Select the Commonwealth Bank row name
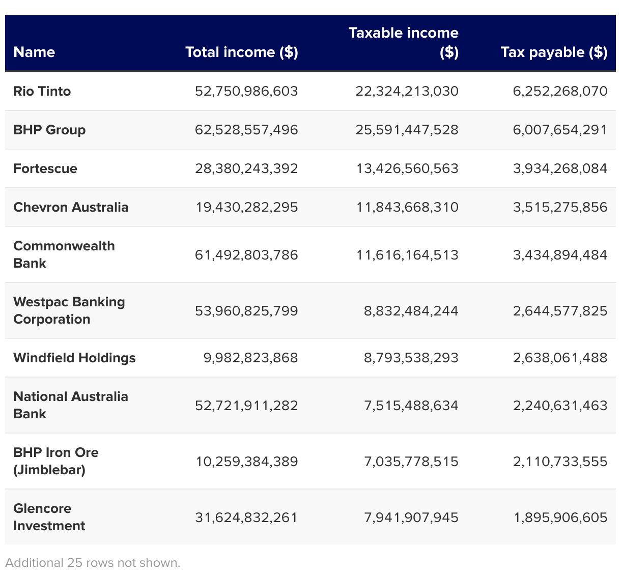621x576 pixels. pos(64,254)
